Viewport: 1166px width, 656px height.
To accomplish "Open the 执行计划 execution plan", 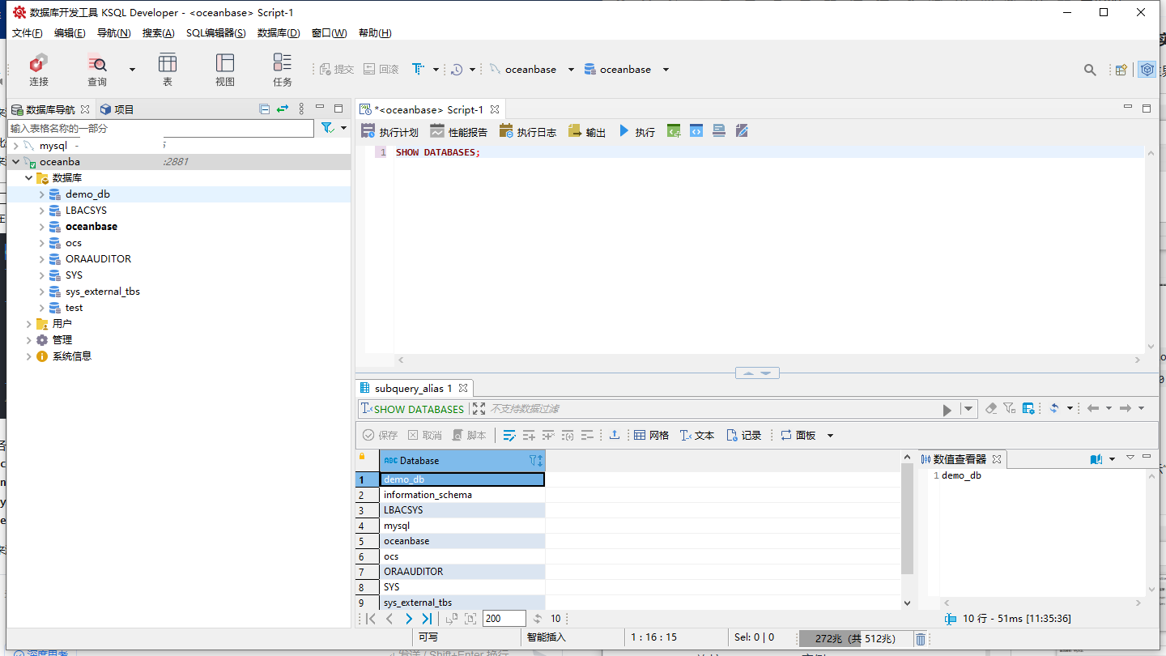I will coord(389,131).
